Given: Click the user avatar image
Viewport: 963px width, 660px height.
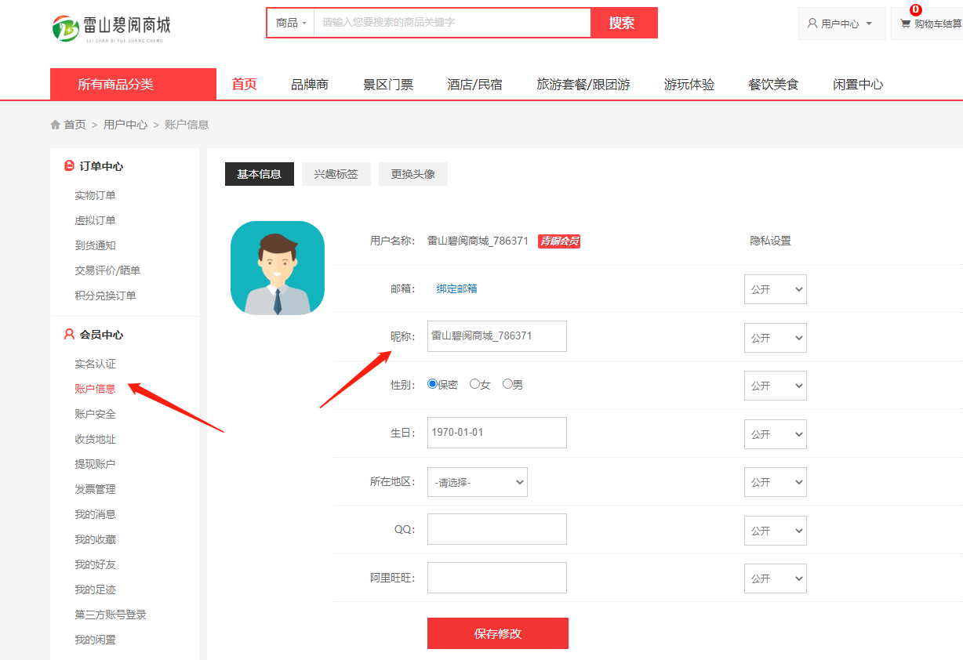Looking at the screenshot, I should pyautogui.click(x=277, y=268).
